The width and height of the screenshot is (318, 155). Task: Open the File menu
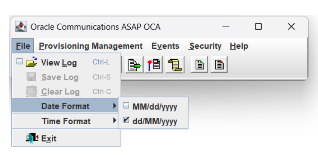click(x=23, y=46)
